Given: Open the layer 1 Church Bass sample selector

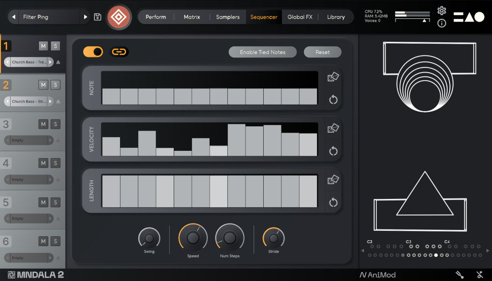Looking at the screenshot, I should 29,62.
